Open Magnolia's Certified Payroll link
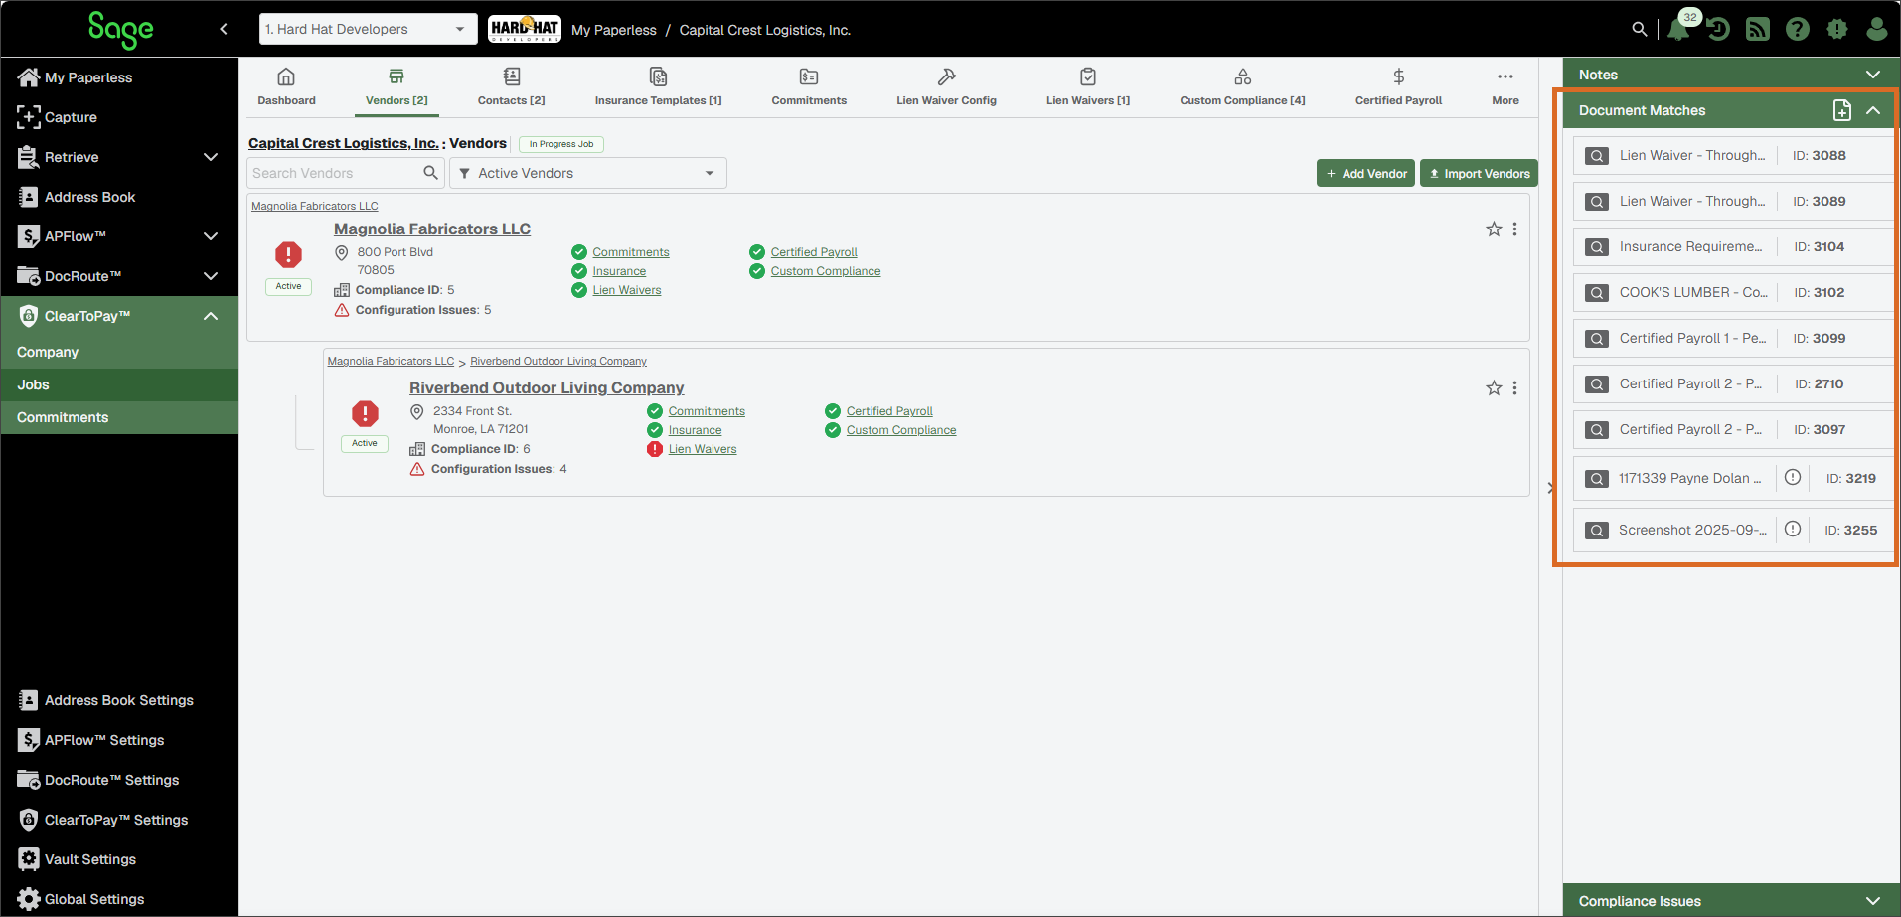Screen dimensions: 1901x917 (814, 252)
